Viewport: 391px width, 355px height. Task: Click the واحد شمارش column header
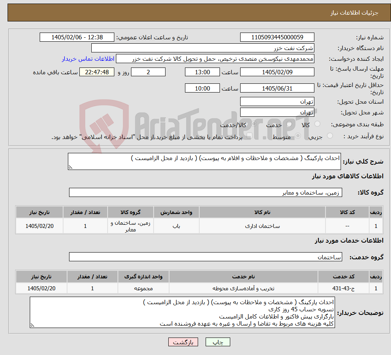point(176,212)
